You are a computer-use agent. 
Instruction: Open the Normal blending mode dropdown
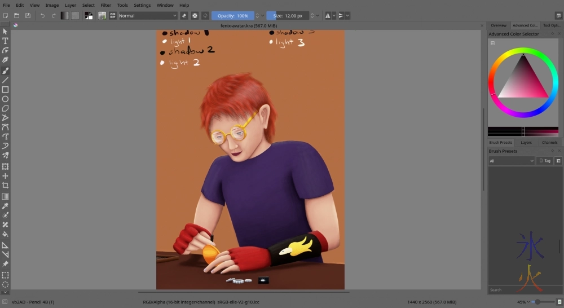(x=148, y=16)
